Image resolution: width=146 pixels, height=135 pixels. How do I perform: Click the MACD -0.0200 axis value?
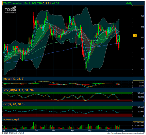141,86
